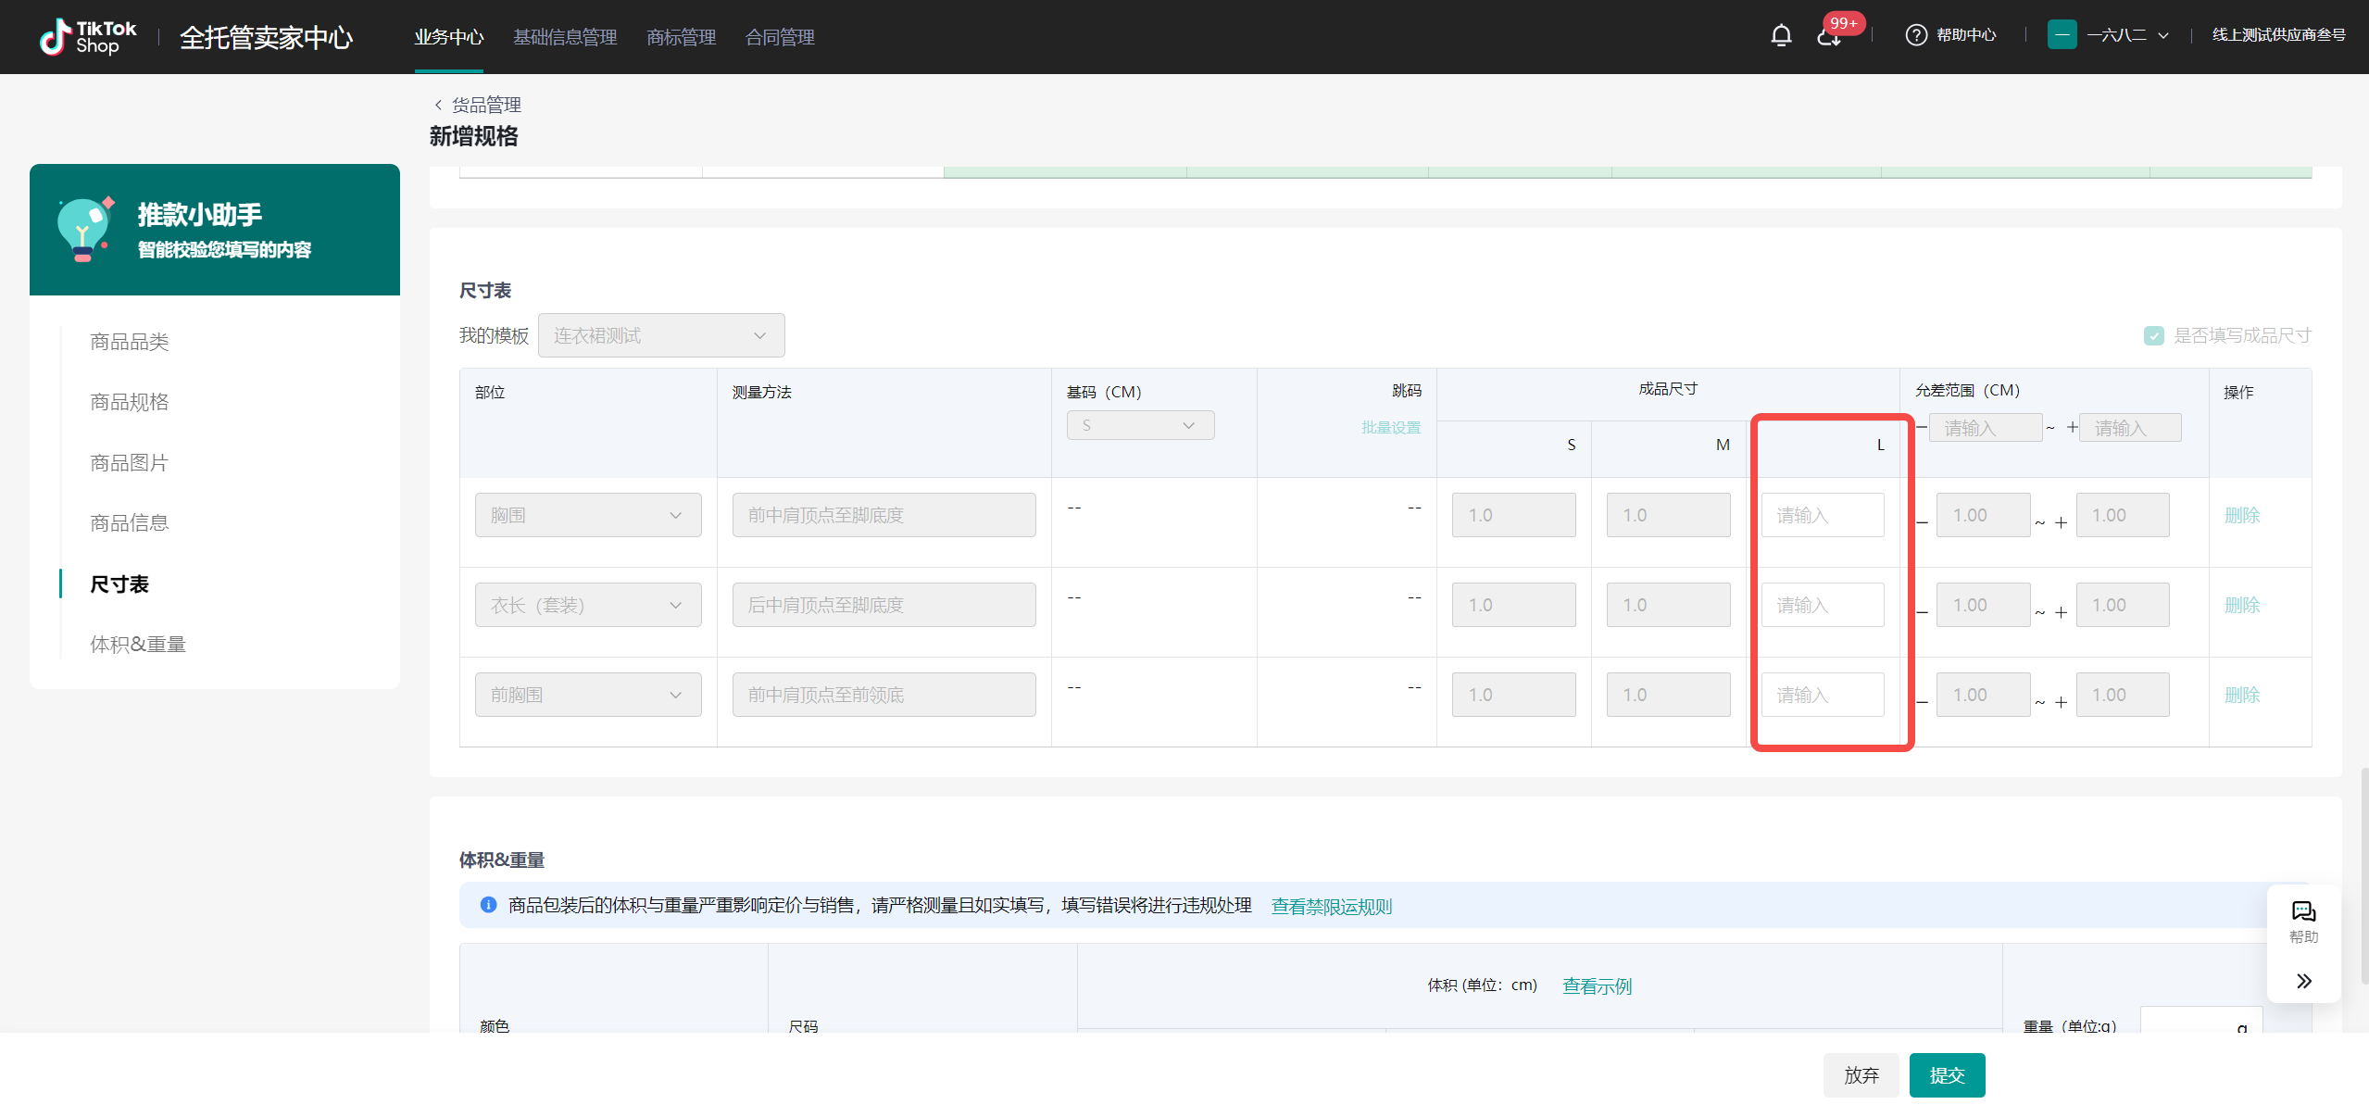Open the 查看禁限运规则 link
This screenshot has height=1117, width=2369.
1331,906
